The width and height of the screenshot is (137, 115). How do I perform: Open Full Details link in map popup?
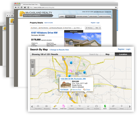(x=64, y=90)
